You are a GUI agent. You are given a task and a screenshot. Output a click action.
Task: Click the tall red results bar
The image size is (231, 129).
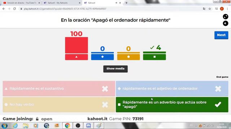tap(77, 45)
